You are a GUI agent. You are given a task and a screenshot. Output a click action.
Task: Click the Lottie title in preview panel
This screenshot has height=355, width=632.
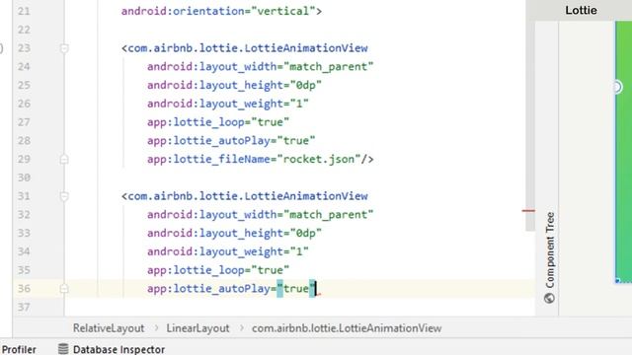(x=581, y=11)
